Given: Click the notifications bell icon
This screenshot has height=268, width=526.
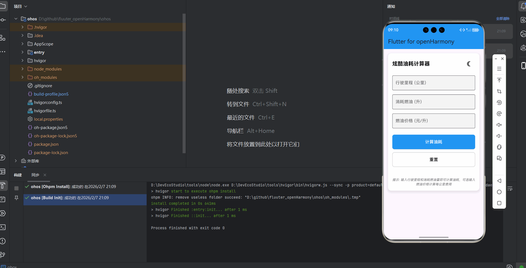Looking at the screenshot, I should [x=523, y=6].
